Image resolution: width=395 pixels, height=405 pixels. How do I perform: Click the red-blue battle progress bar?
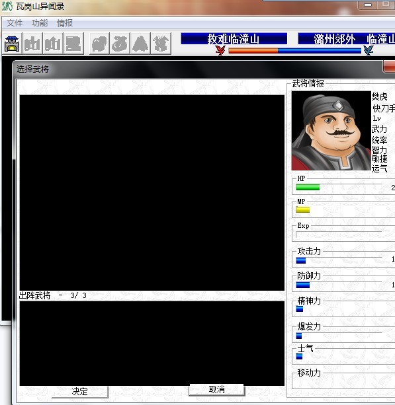(294, 50)
